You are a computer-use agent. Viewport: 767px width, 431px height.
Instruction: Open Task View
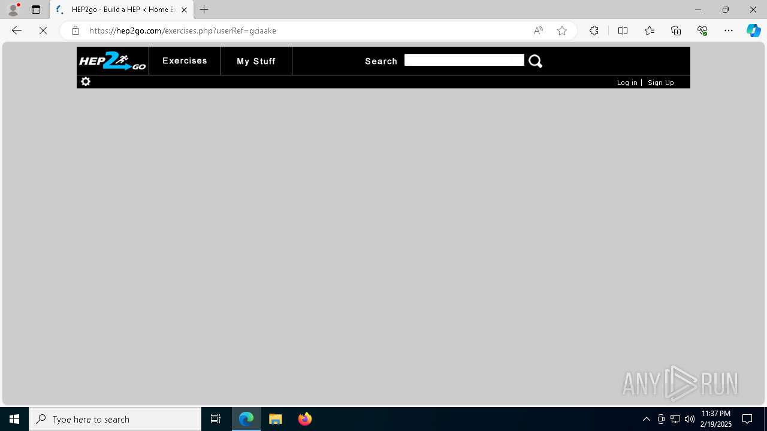[216, 419]
